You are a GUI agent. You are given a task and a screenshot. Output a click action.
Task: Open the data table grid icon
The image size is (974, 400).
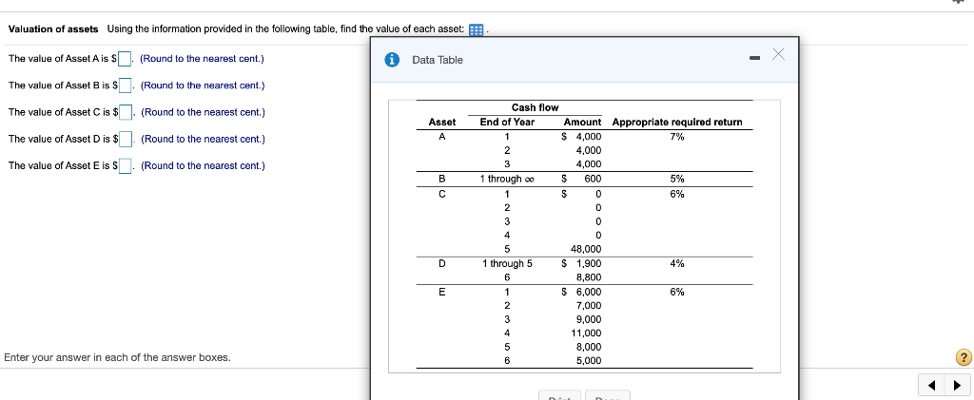[x=477, y=29]
